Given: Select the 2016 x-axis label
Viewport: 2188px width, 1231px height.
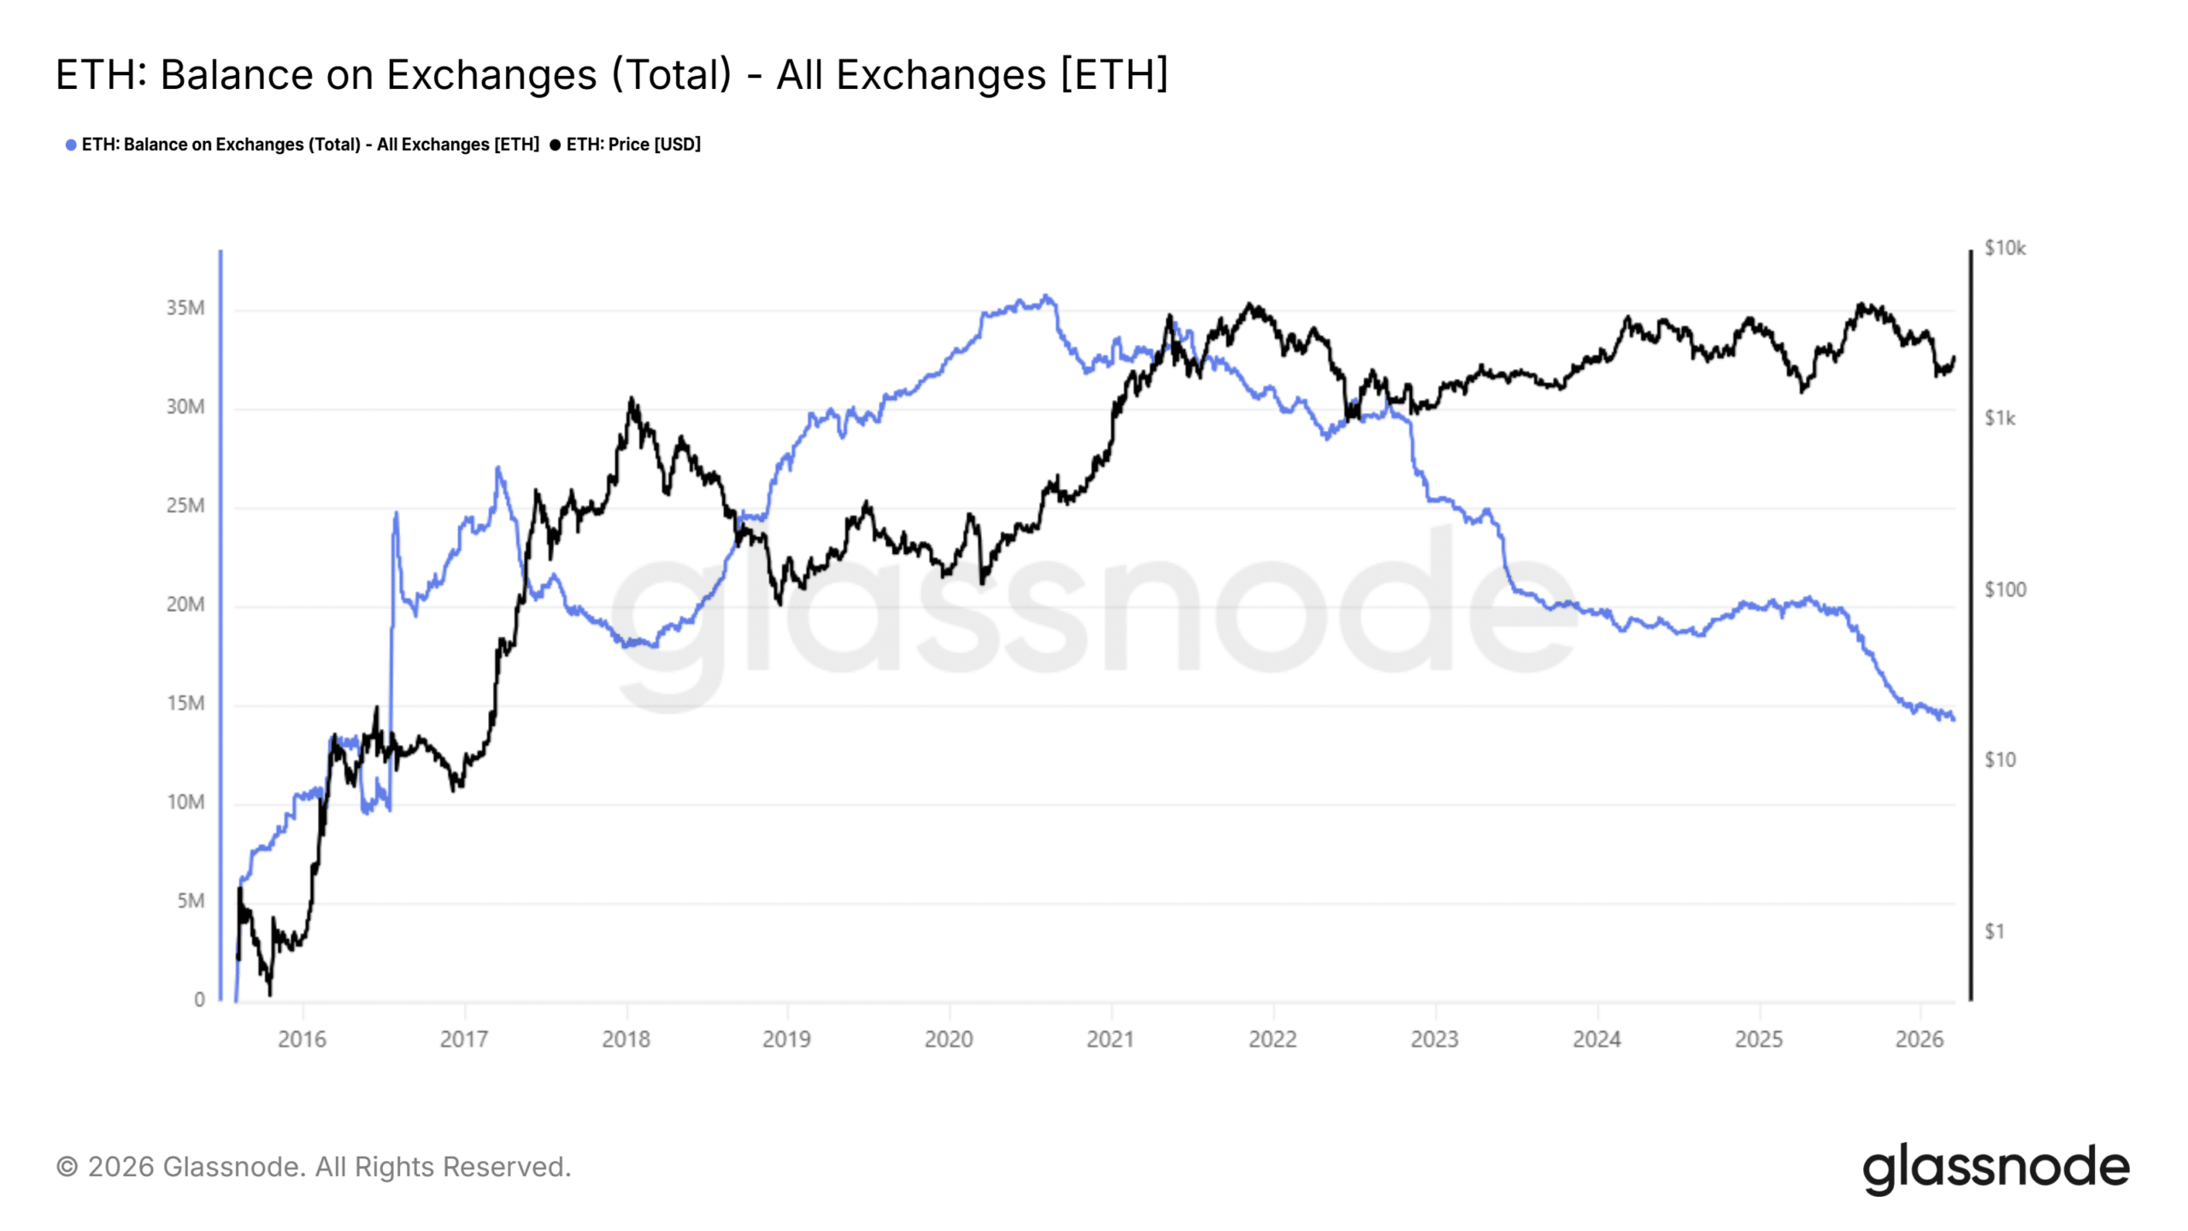Looking at the screenshot, I should point(303,1040).
